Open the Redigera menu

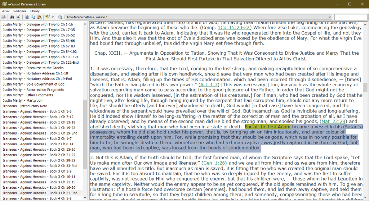[19, 11]
